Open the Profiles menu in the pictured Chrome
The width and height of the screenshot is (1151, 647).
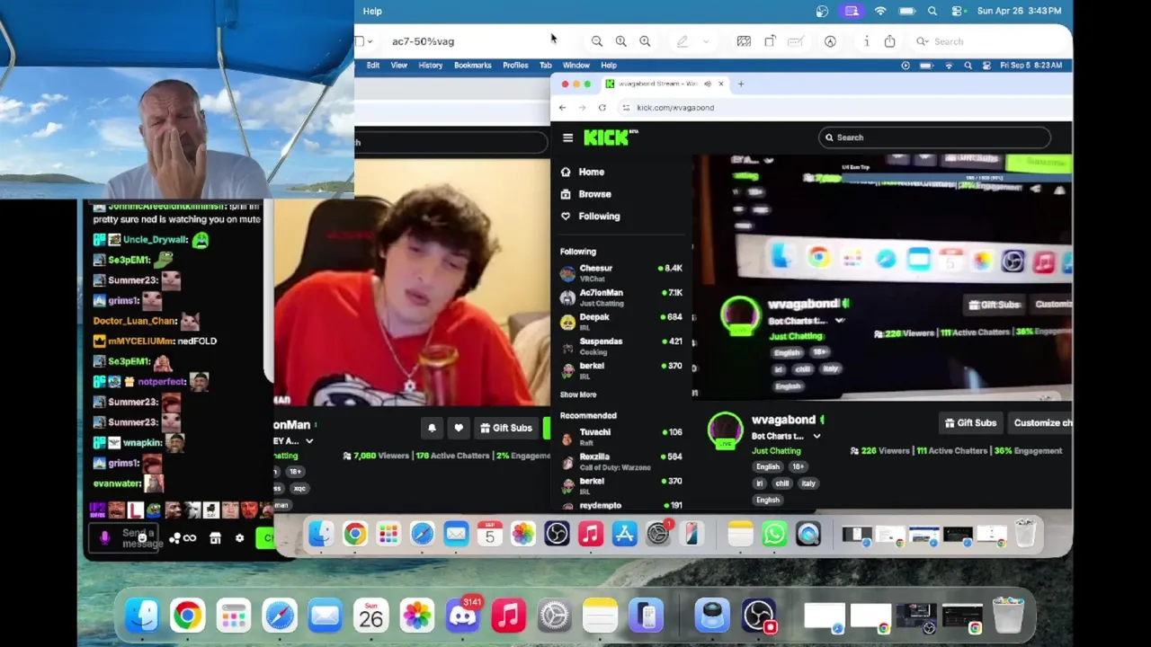click(515, 66)
